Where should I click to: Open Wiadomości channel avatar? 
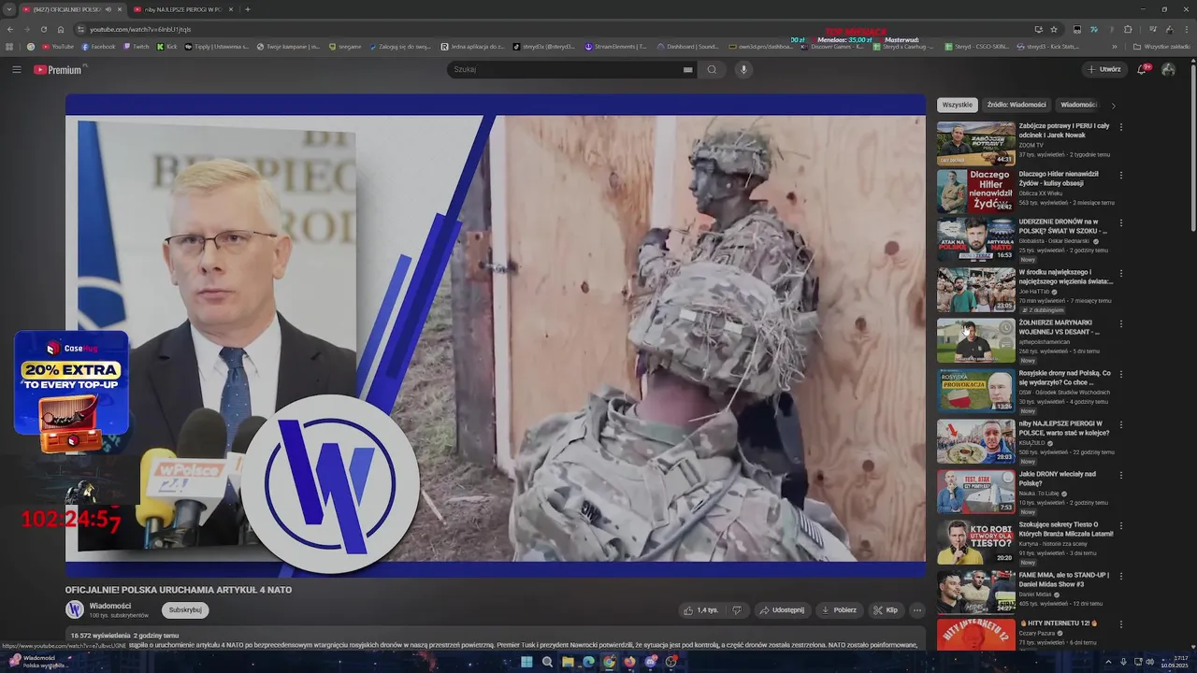click(x=75, y=610)
